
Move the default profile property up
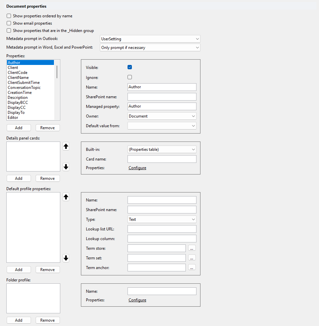[66, 197]
